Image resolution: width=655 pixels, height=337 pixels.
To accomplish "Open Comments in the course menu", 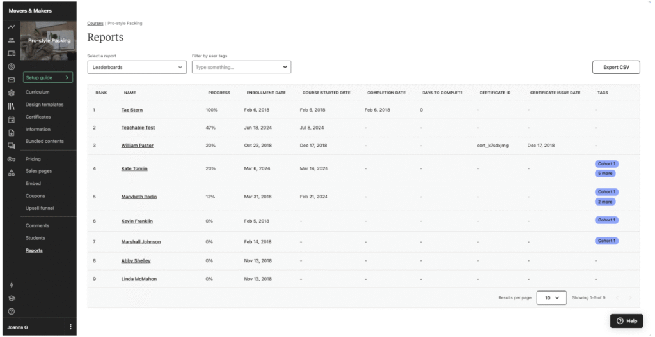I will pos(37,226).
